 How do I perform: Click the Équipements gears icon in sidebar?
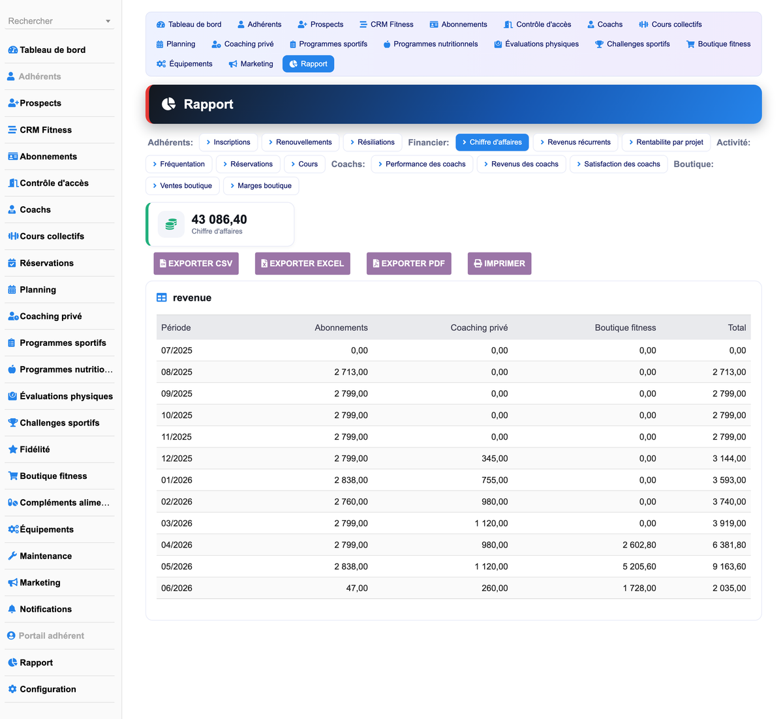(12, 529)
